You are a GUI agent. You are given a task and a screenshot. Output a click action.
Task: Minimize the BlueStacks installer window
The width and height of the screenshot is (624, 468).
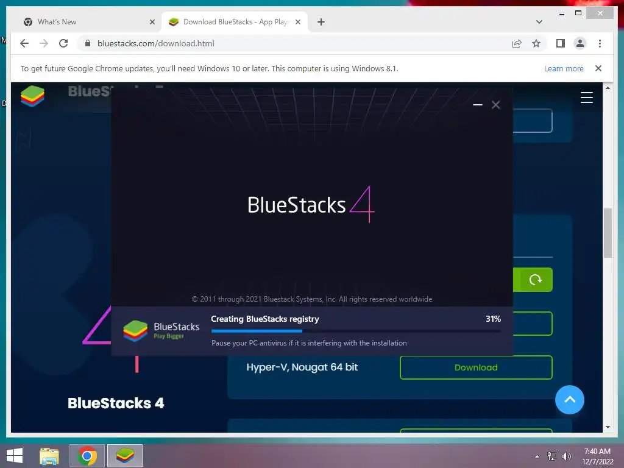point(478,105)
